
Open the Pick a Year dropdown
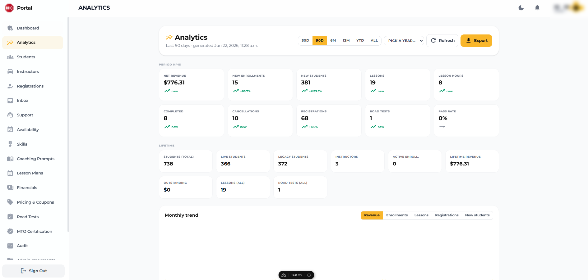coord(404,41)
